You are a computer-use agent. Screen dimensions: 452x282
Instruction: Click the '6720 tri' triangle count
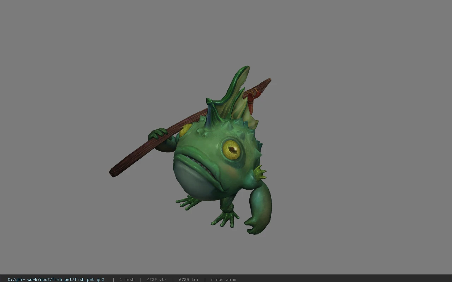pos(189,280)
